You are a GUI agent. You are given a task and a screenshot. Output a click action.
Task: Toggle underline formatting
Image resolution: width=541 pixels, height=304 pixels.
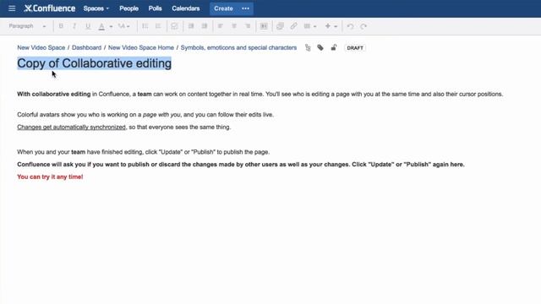coord(88,26)
